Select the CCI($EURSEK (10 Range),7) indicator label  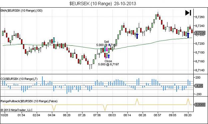[x=19, y=79]
